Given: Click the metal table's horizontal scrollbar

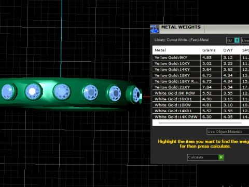Looking at the screenshot, I should pos(200,123).
